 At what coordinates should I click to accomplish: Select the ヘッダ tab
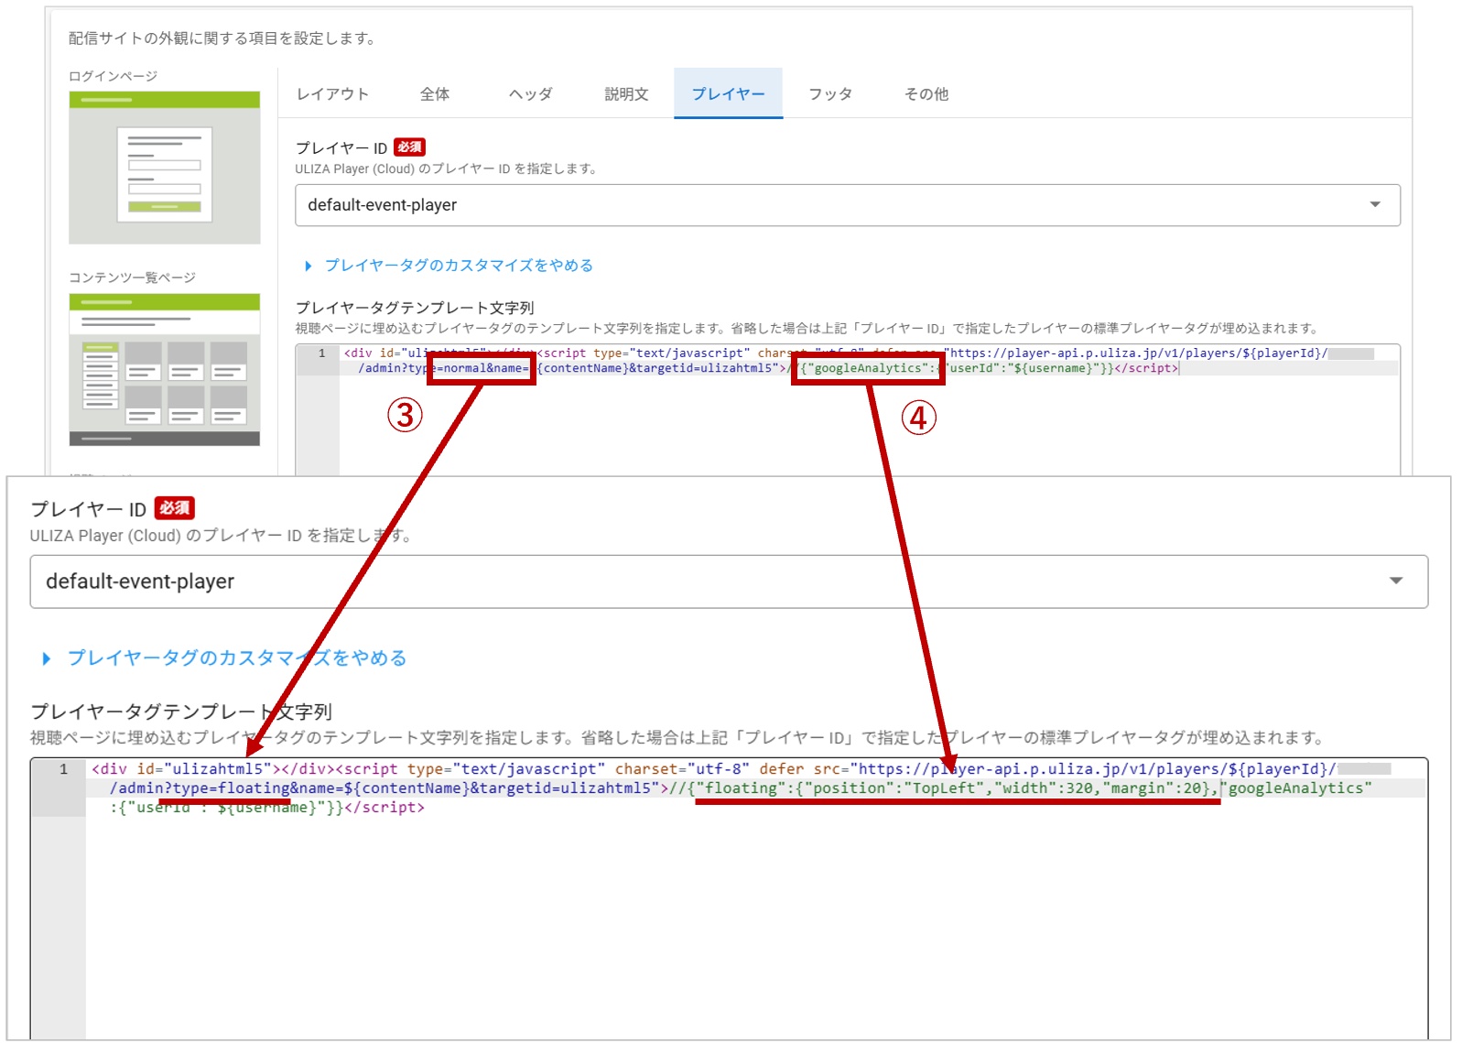(531, 94)
